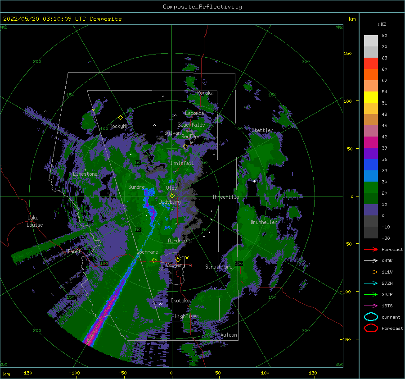Click the Didsbury label
The height and width of the screenshot is (379, 405).
click(170, 202)
